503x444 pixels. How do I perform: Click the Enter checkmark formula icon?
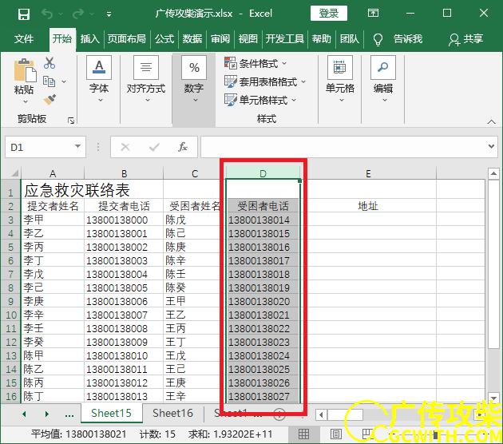click(x=154, y=147)
